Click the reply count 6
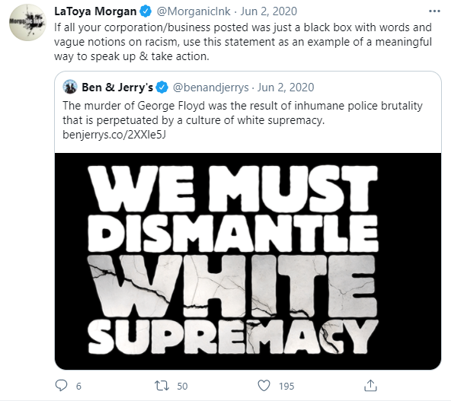This screenshot has height=401, width=451. 78,386
